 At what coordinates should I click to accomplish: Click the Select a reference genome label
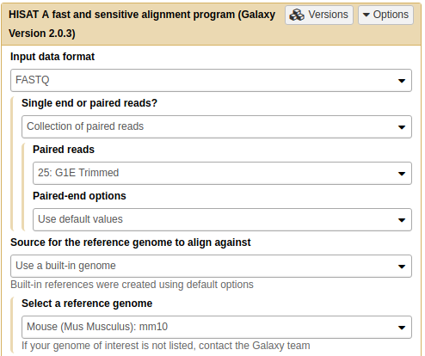pyautogui.click(x=87, y=304)
